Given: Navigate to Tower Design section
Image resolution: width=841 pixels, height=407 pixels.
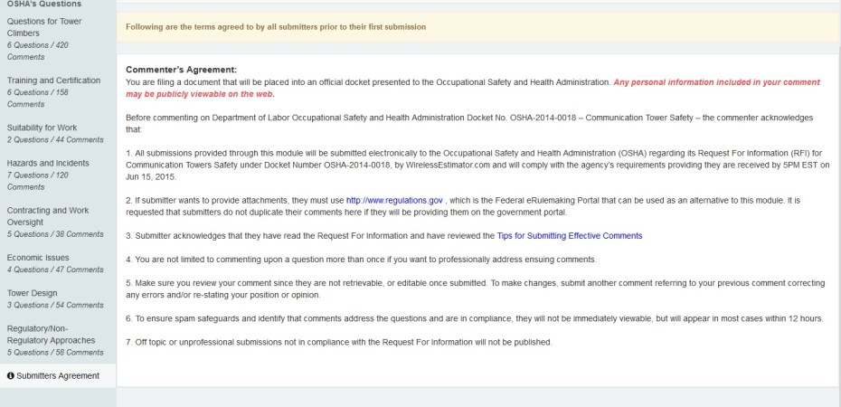Looking at the screenshot, I should (x=32, y=293).
